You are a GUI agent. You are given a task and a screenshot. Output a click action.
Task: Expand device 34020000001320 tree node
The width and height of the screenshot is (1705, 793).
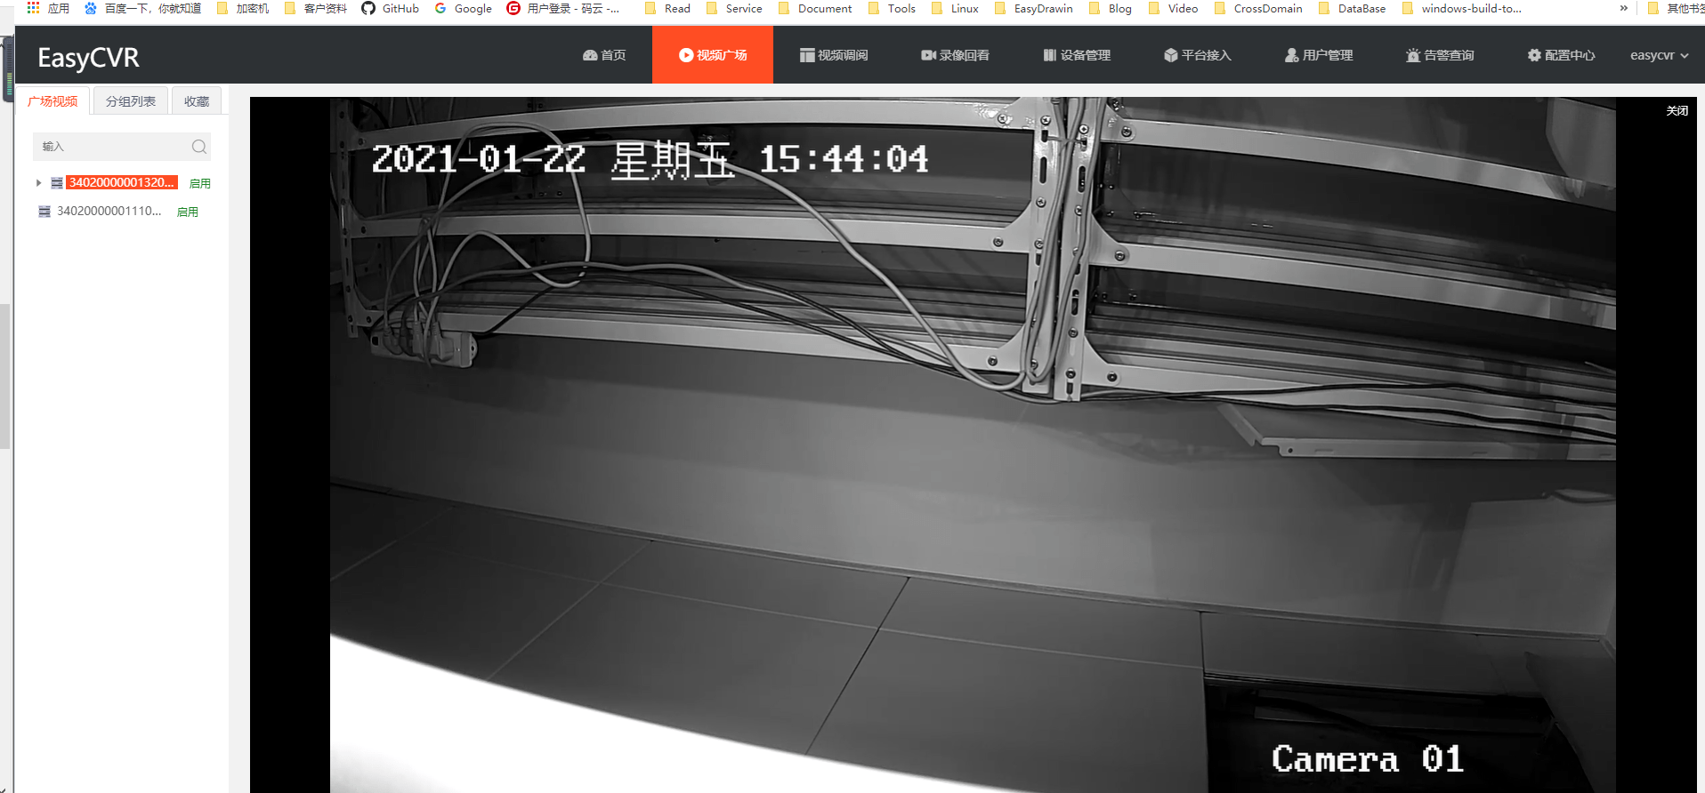38,183
